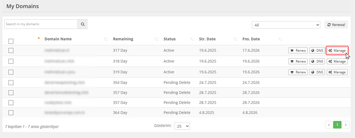355x138 pixels.
Task: Sort by Domain Name column arrows
Action: [106, 39]
